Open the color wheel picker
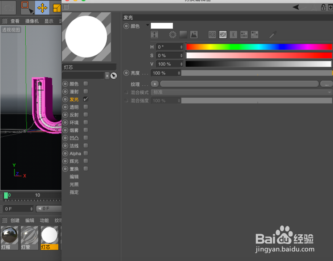333x261 pixels. (172, 35)
